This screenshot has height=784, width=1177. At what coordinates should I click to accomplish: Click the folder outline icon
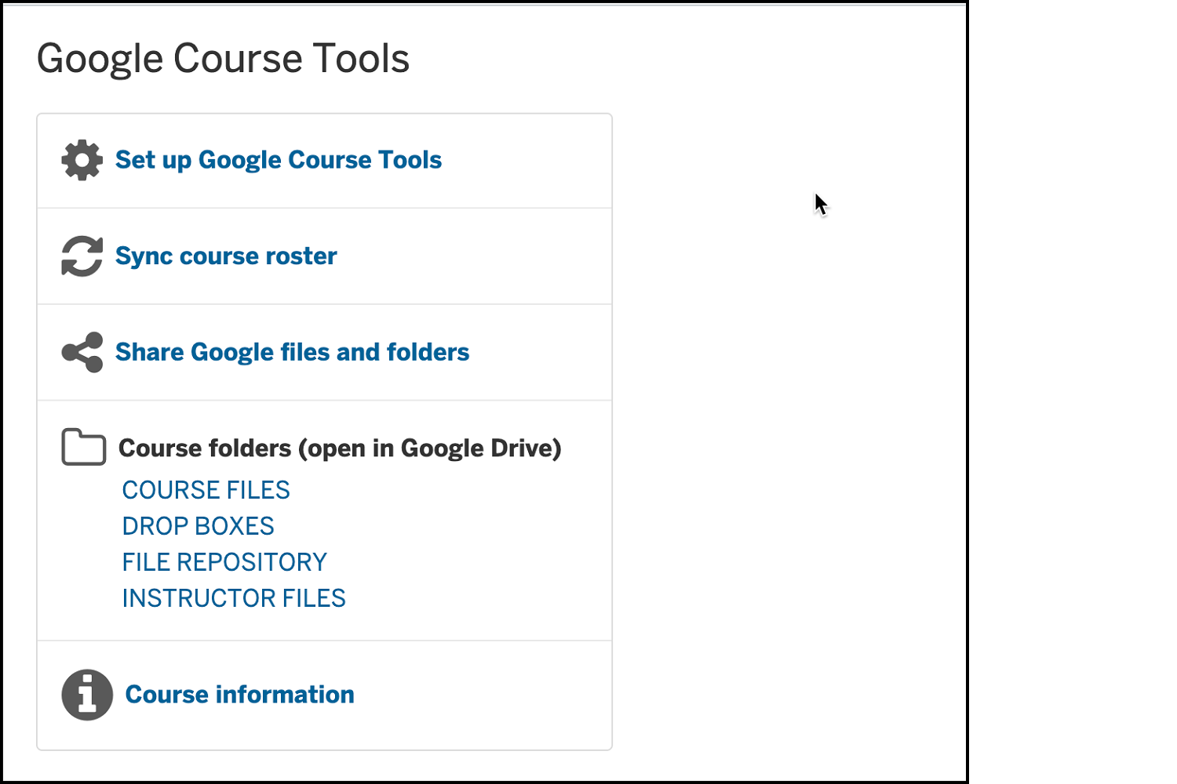point(84,447)
